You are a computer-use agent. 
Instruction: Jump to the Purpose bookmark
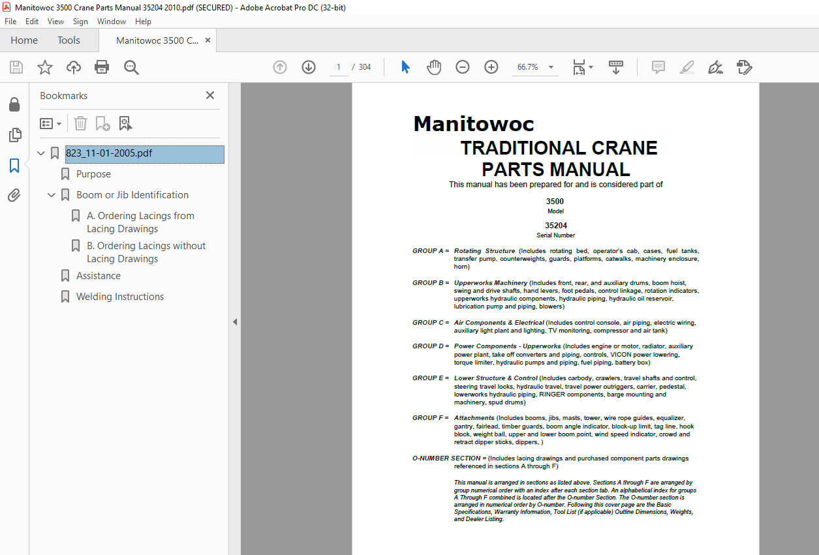coord(93,174)
